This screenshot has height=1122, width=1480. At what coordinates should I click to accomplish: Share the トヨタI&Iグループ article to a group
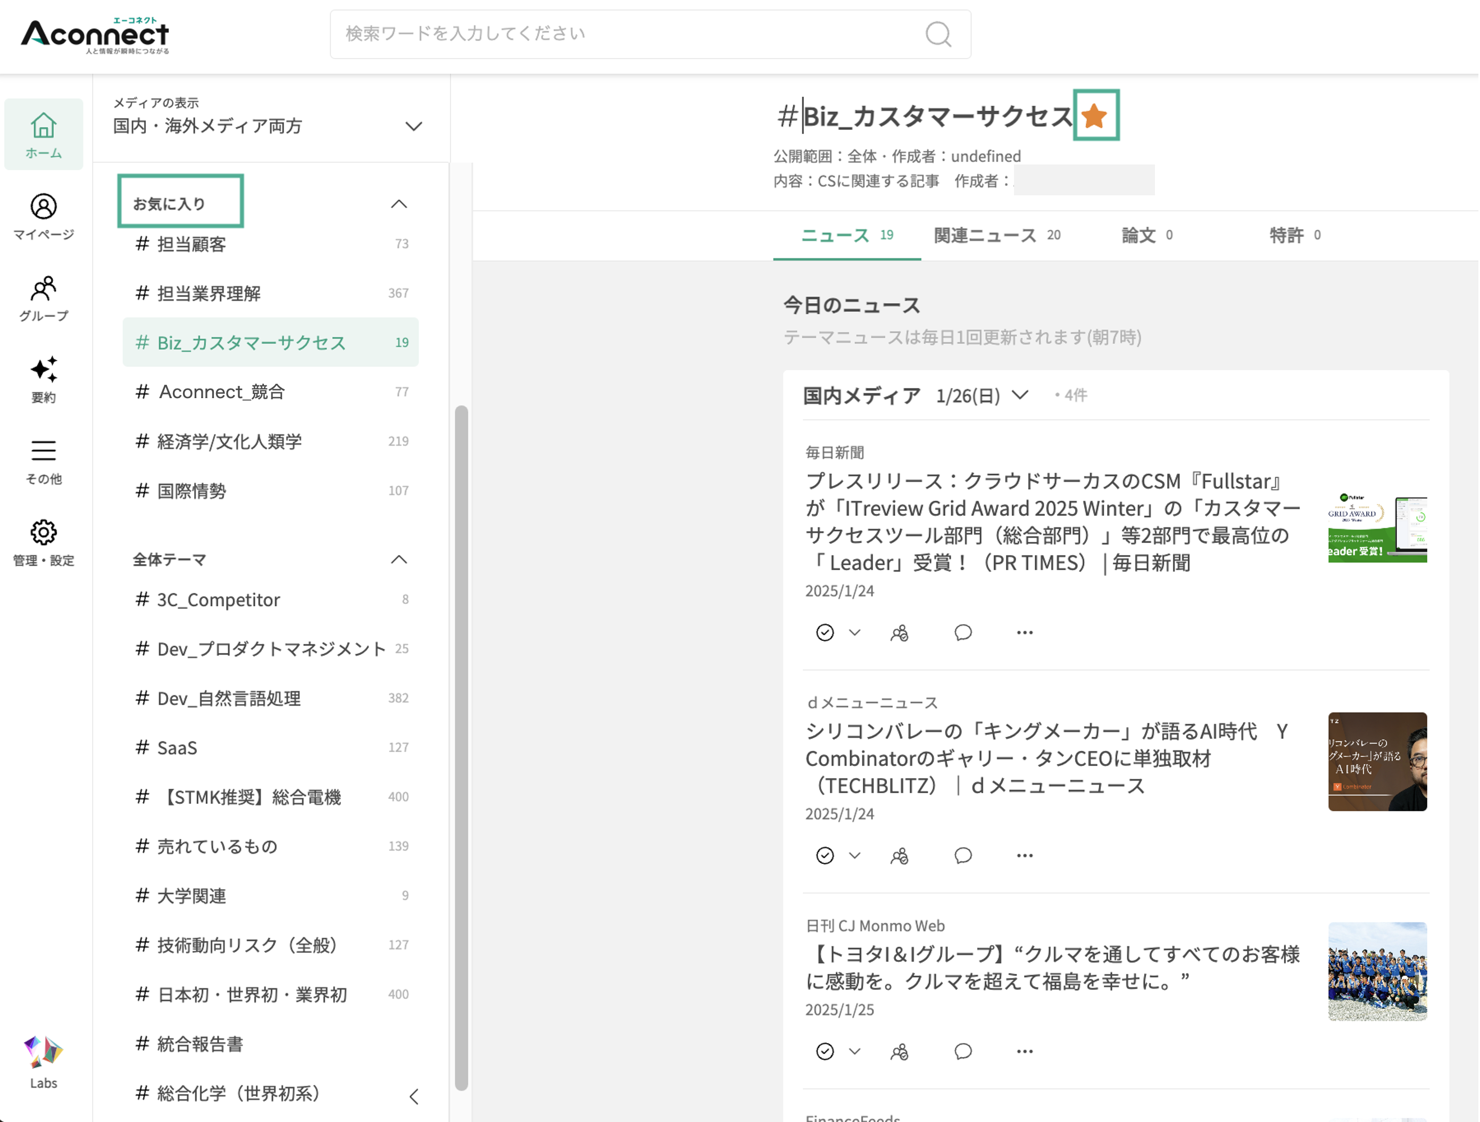(899, 1051)
